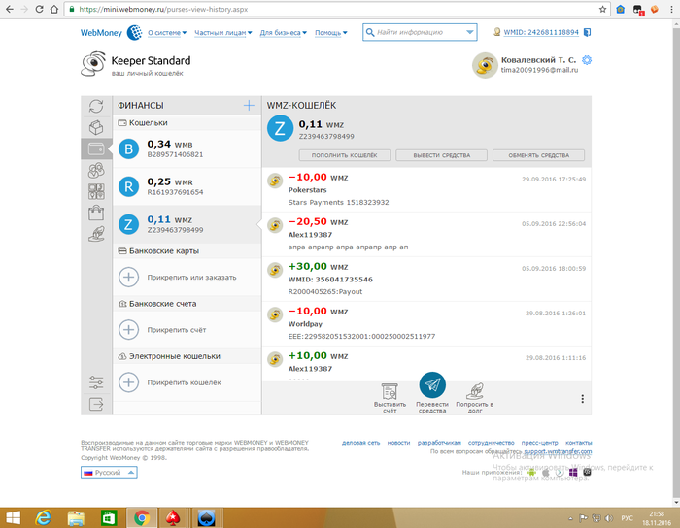680x528 pixels.
Task: Open the map-tiles sidebar icon
Action: [96, 191]
